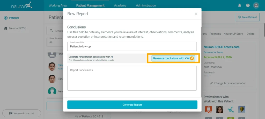265x119 pixels.
Task: Switch to the Working Area tab
Action: click(x=58, y=5)
